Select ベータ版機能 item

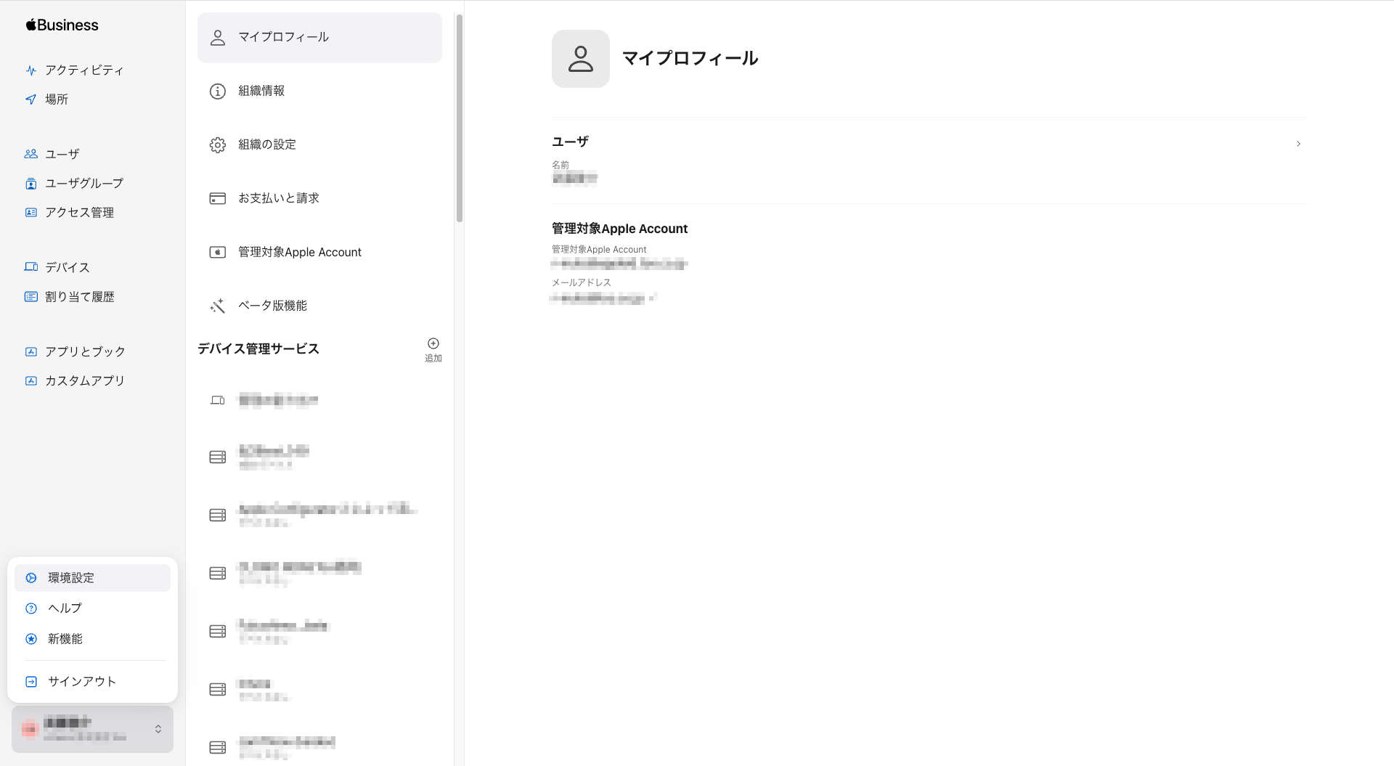click(319, 306)
